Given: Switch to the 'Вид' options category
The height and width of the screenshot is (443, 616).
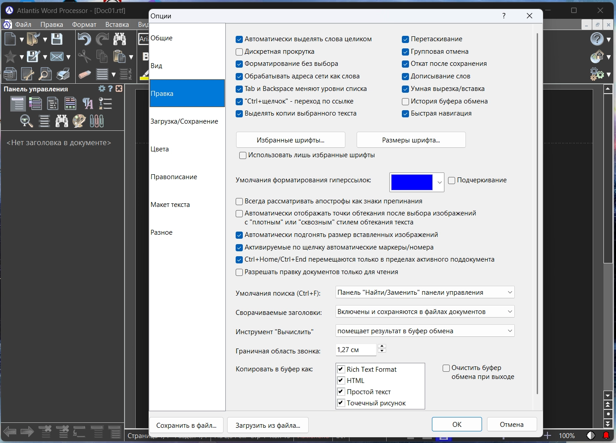Looking at the screenshot, I should click(187, 66).
